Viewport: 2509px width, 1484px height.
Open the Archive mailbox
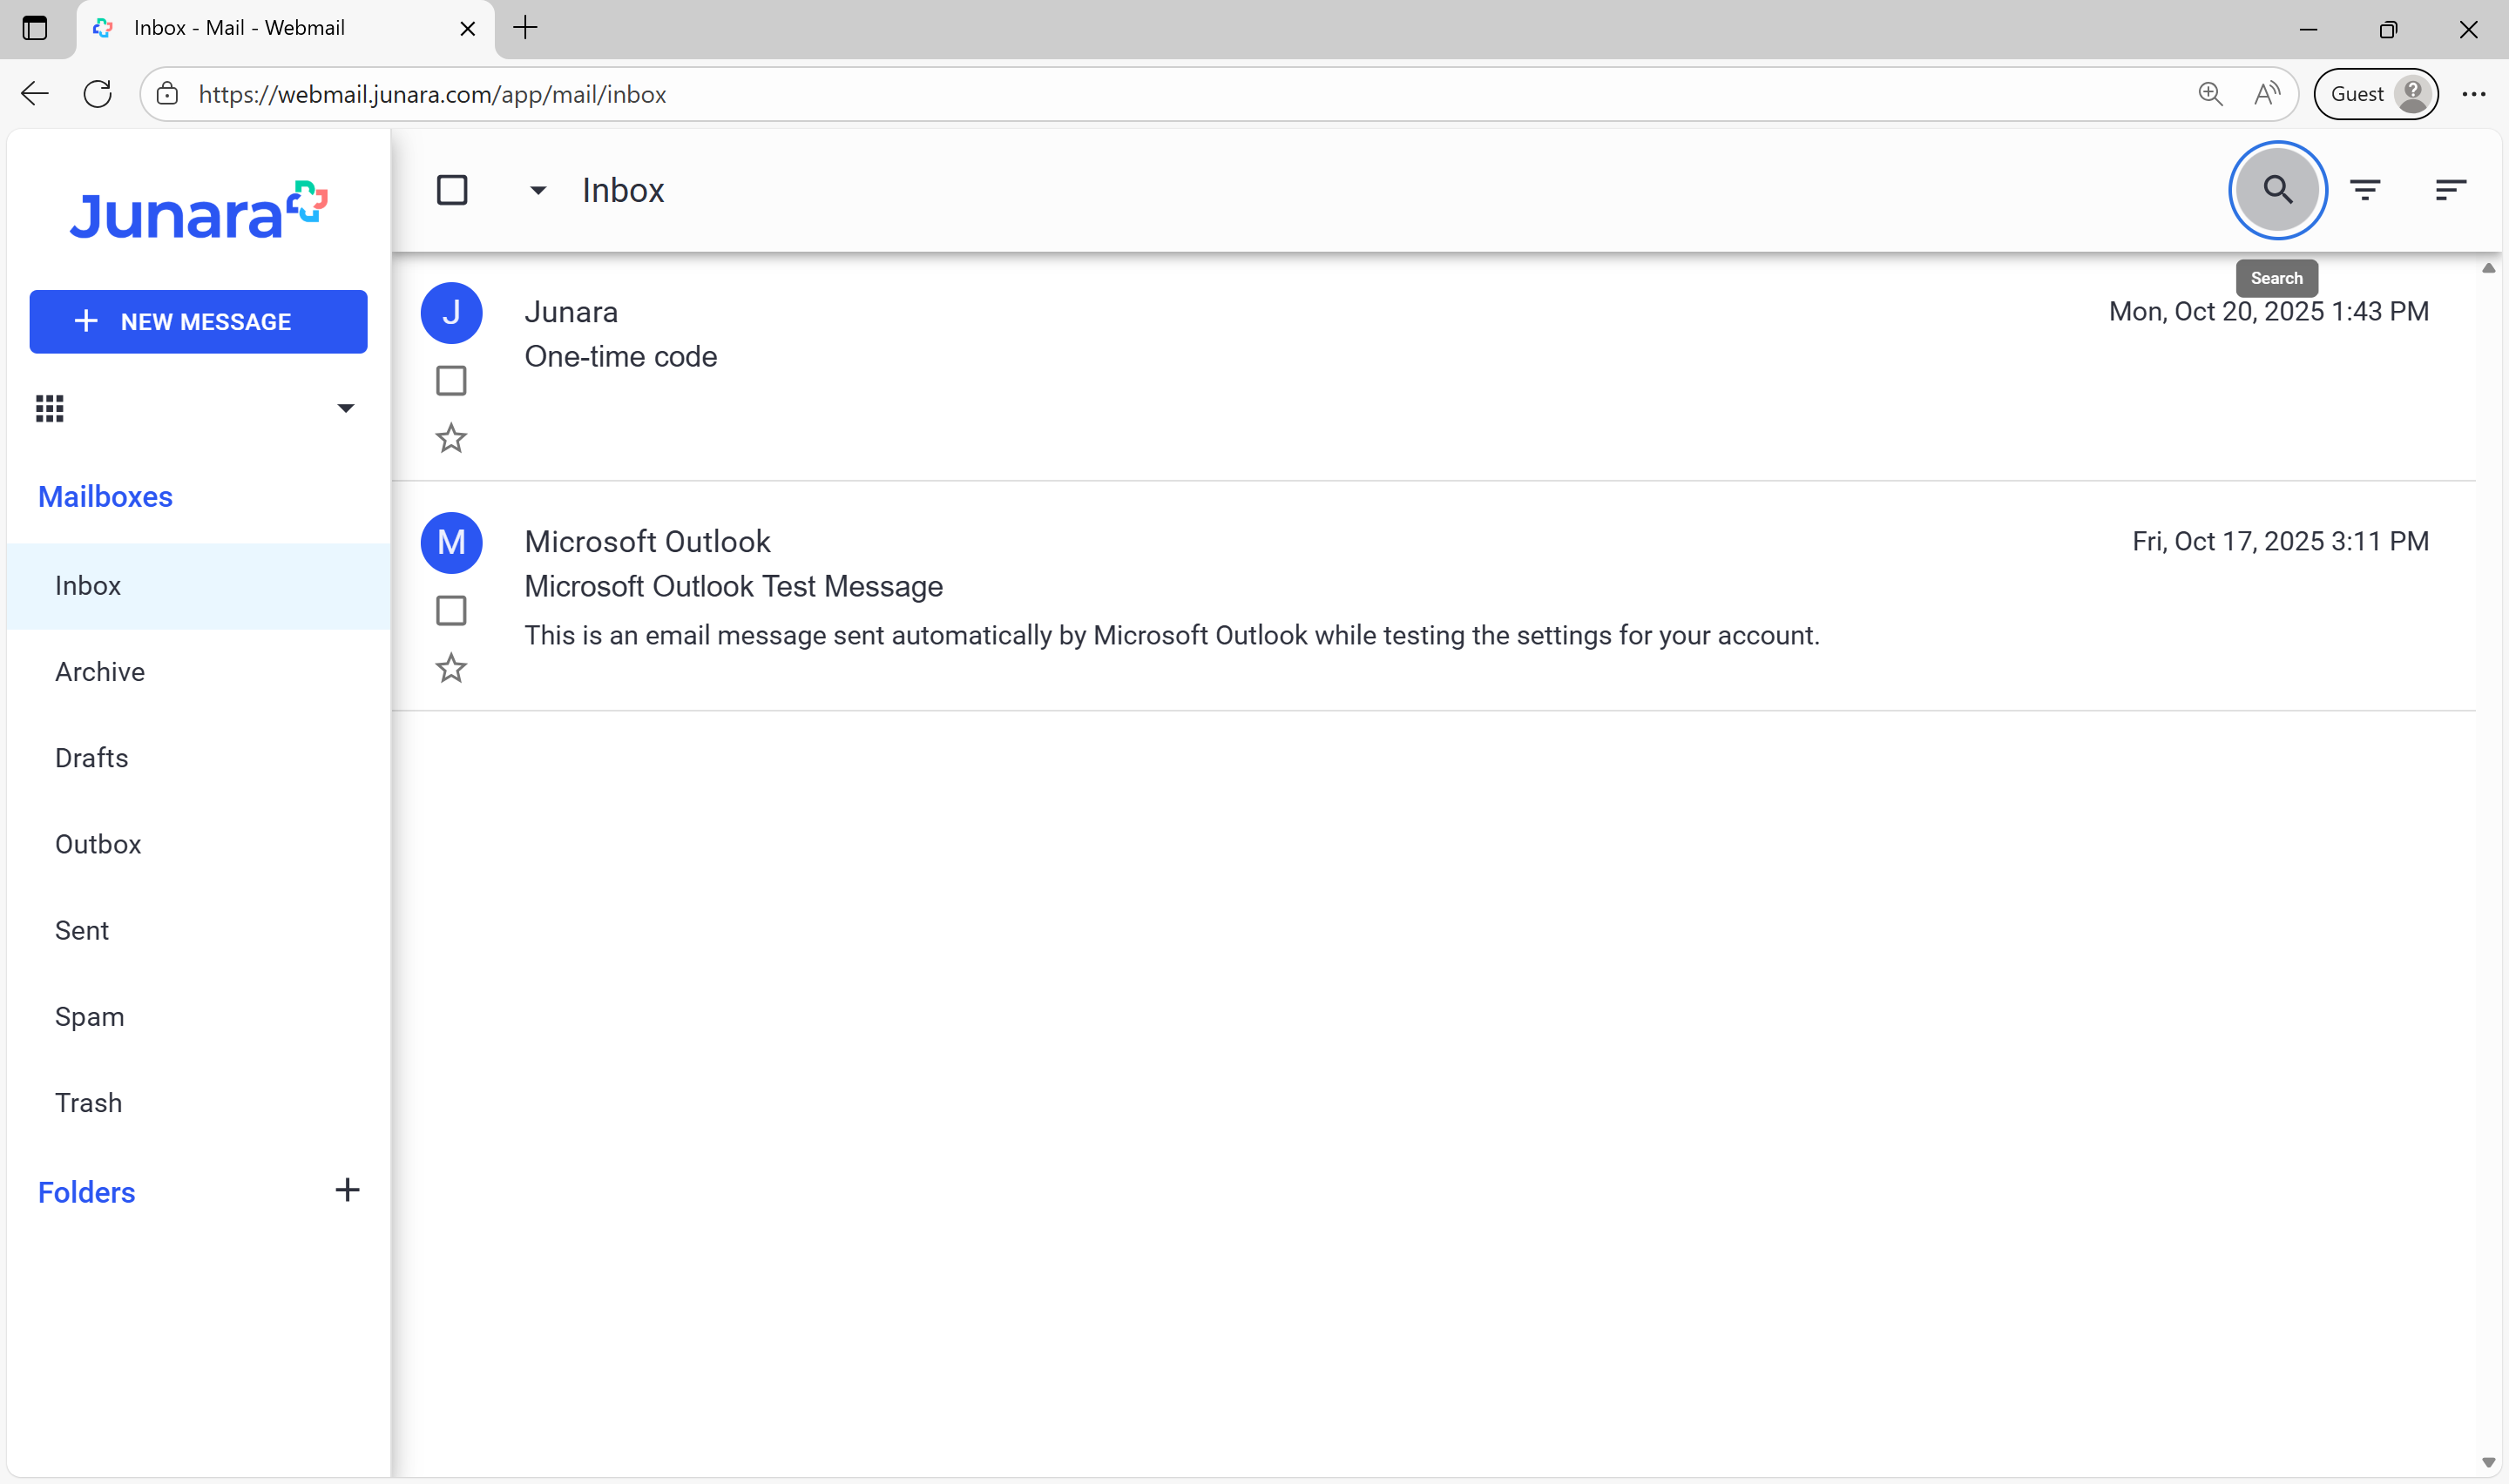pyautogui.click(x=198, y=672)
